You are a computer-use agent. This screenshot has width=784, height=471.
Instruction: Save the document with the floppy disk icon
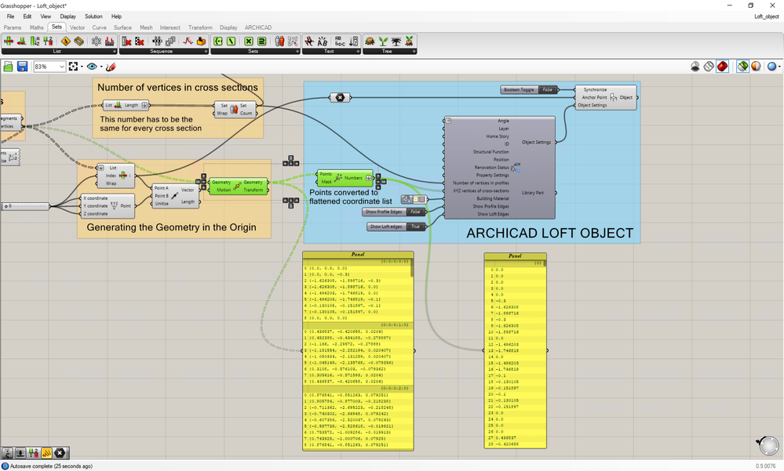click(22, 67)
